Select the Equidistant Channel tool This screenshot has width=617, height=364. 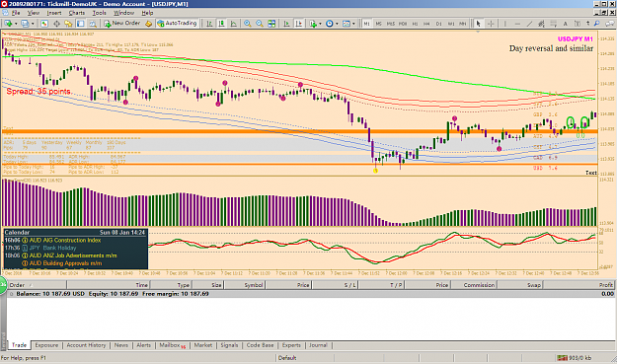coord(541,24)
